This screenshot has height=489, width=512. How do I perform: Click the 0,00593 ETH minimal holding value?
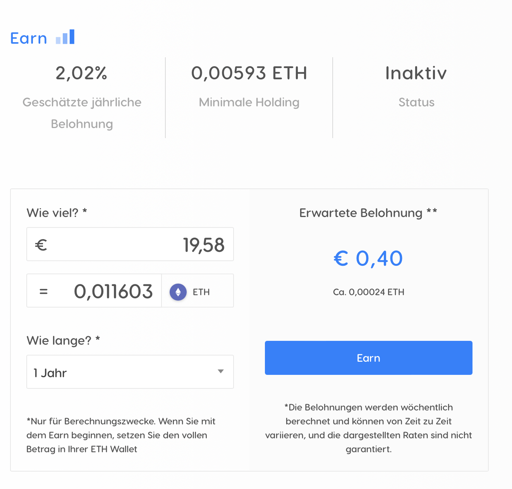(x=249, y=73)
